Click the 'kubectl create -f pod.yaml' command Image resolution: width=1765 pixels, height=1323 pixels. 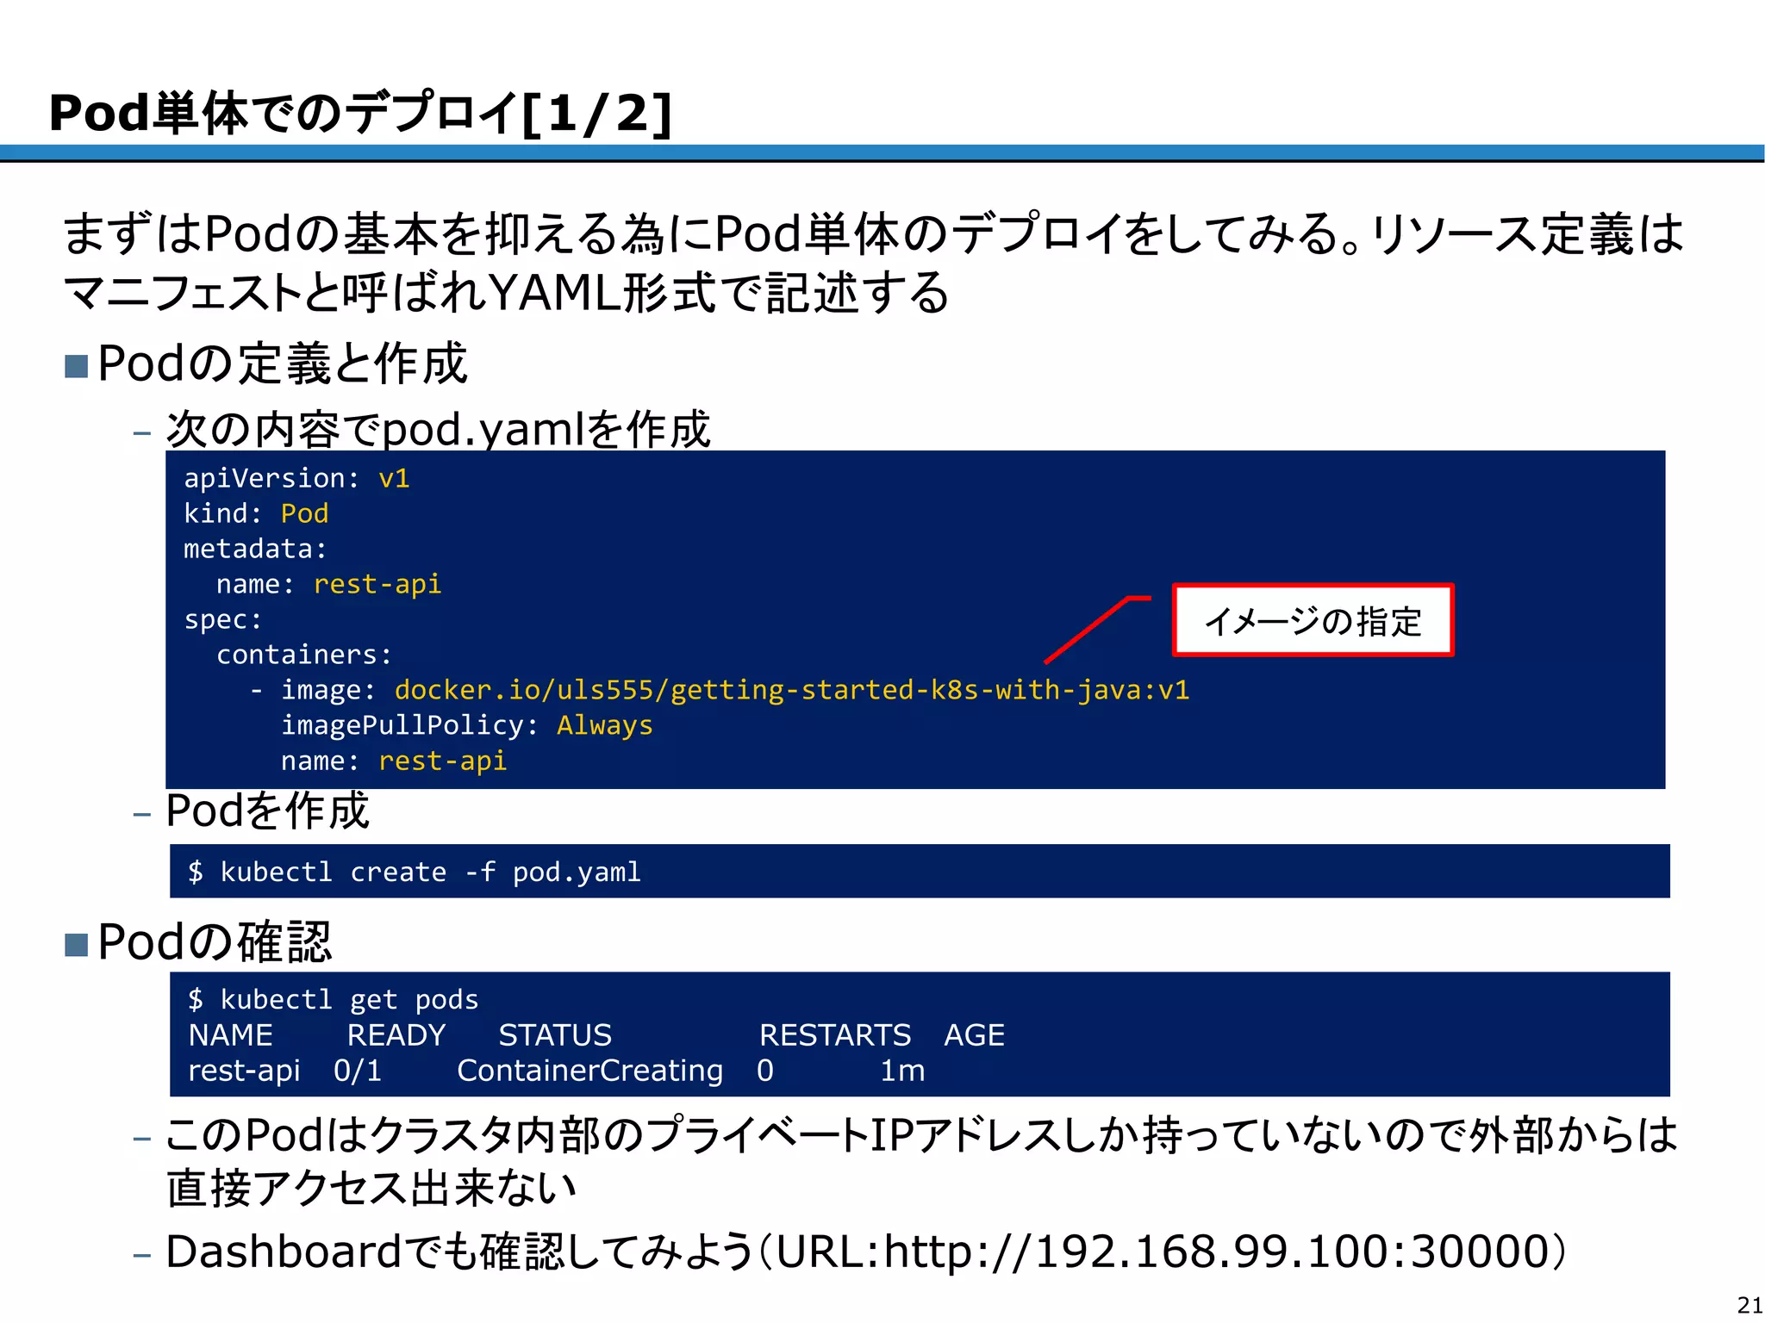[x=415, y=872]
